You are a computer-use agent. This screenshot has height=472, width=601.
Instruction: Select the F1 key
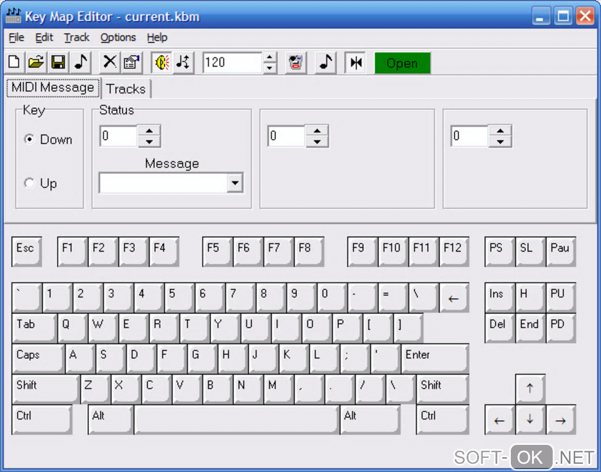[x=72, y=252]
